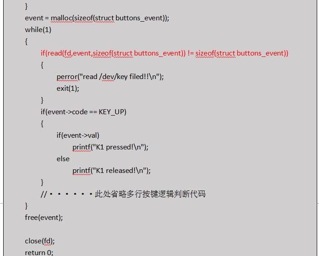This screenshot has height=256, width=319.
Task: Click the 'if(event->val)' line
Action: click(78, 135)
